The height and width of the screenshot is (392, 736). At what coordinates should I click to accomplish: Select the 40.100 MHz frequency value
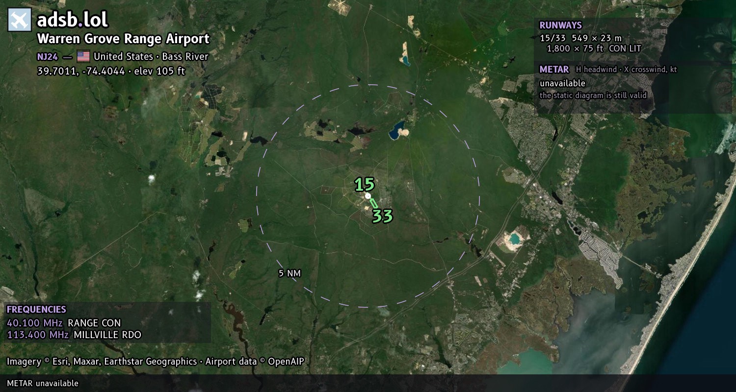tap(35, 323)
